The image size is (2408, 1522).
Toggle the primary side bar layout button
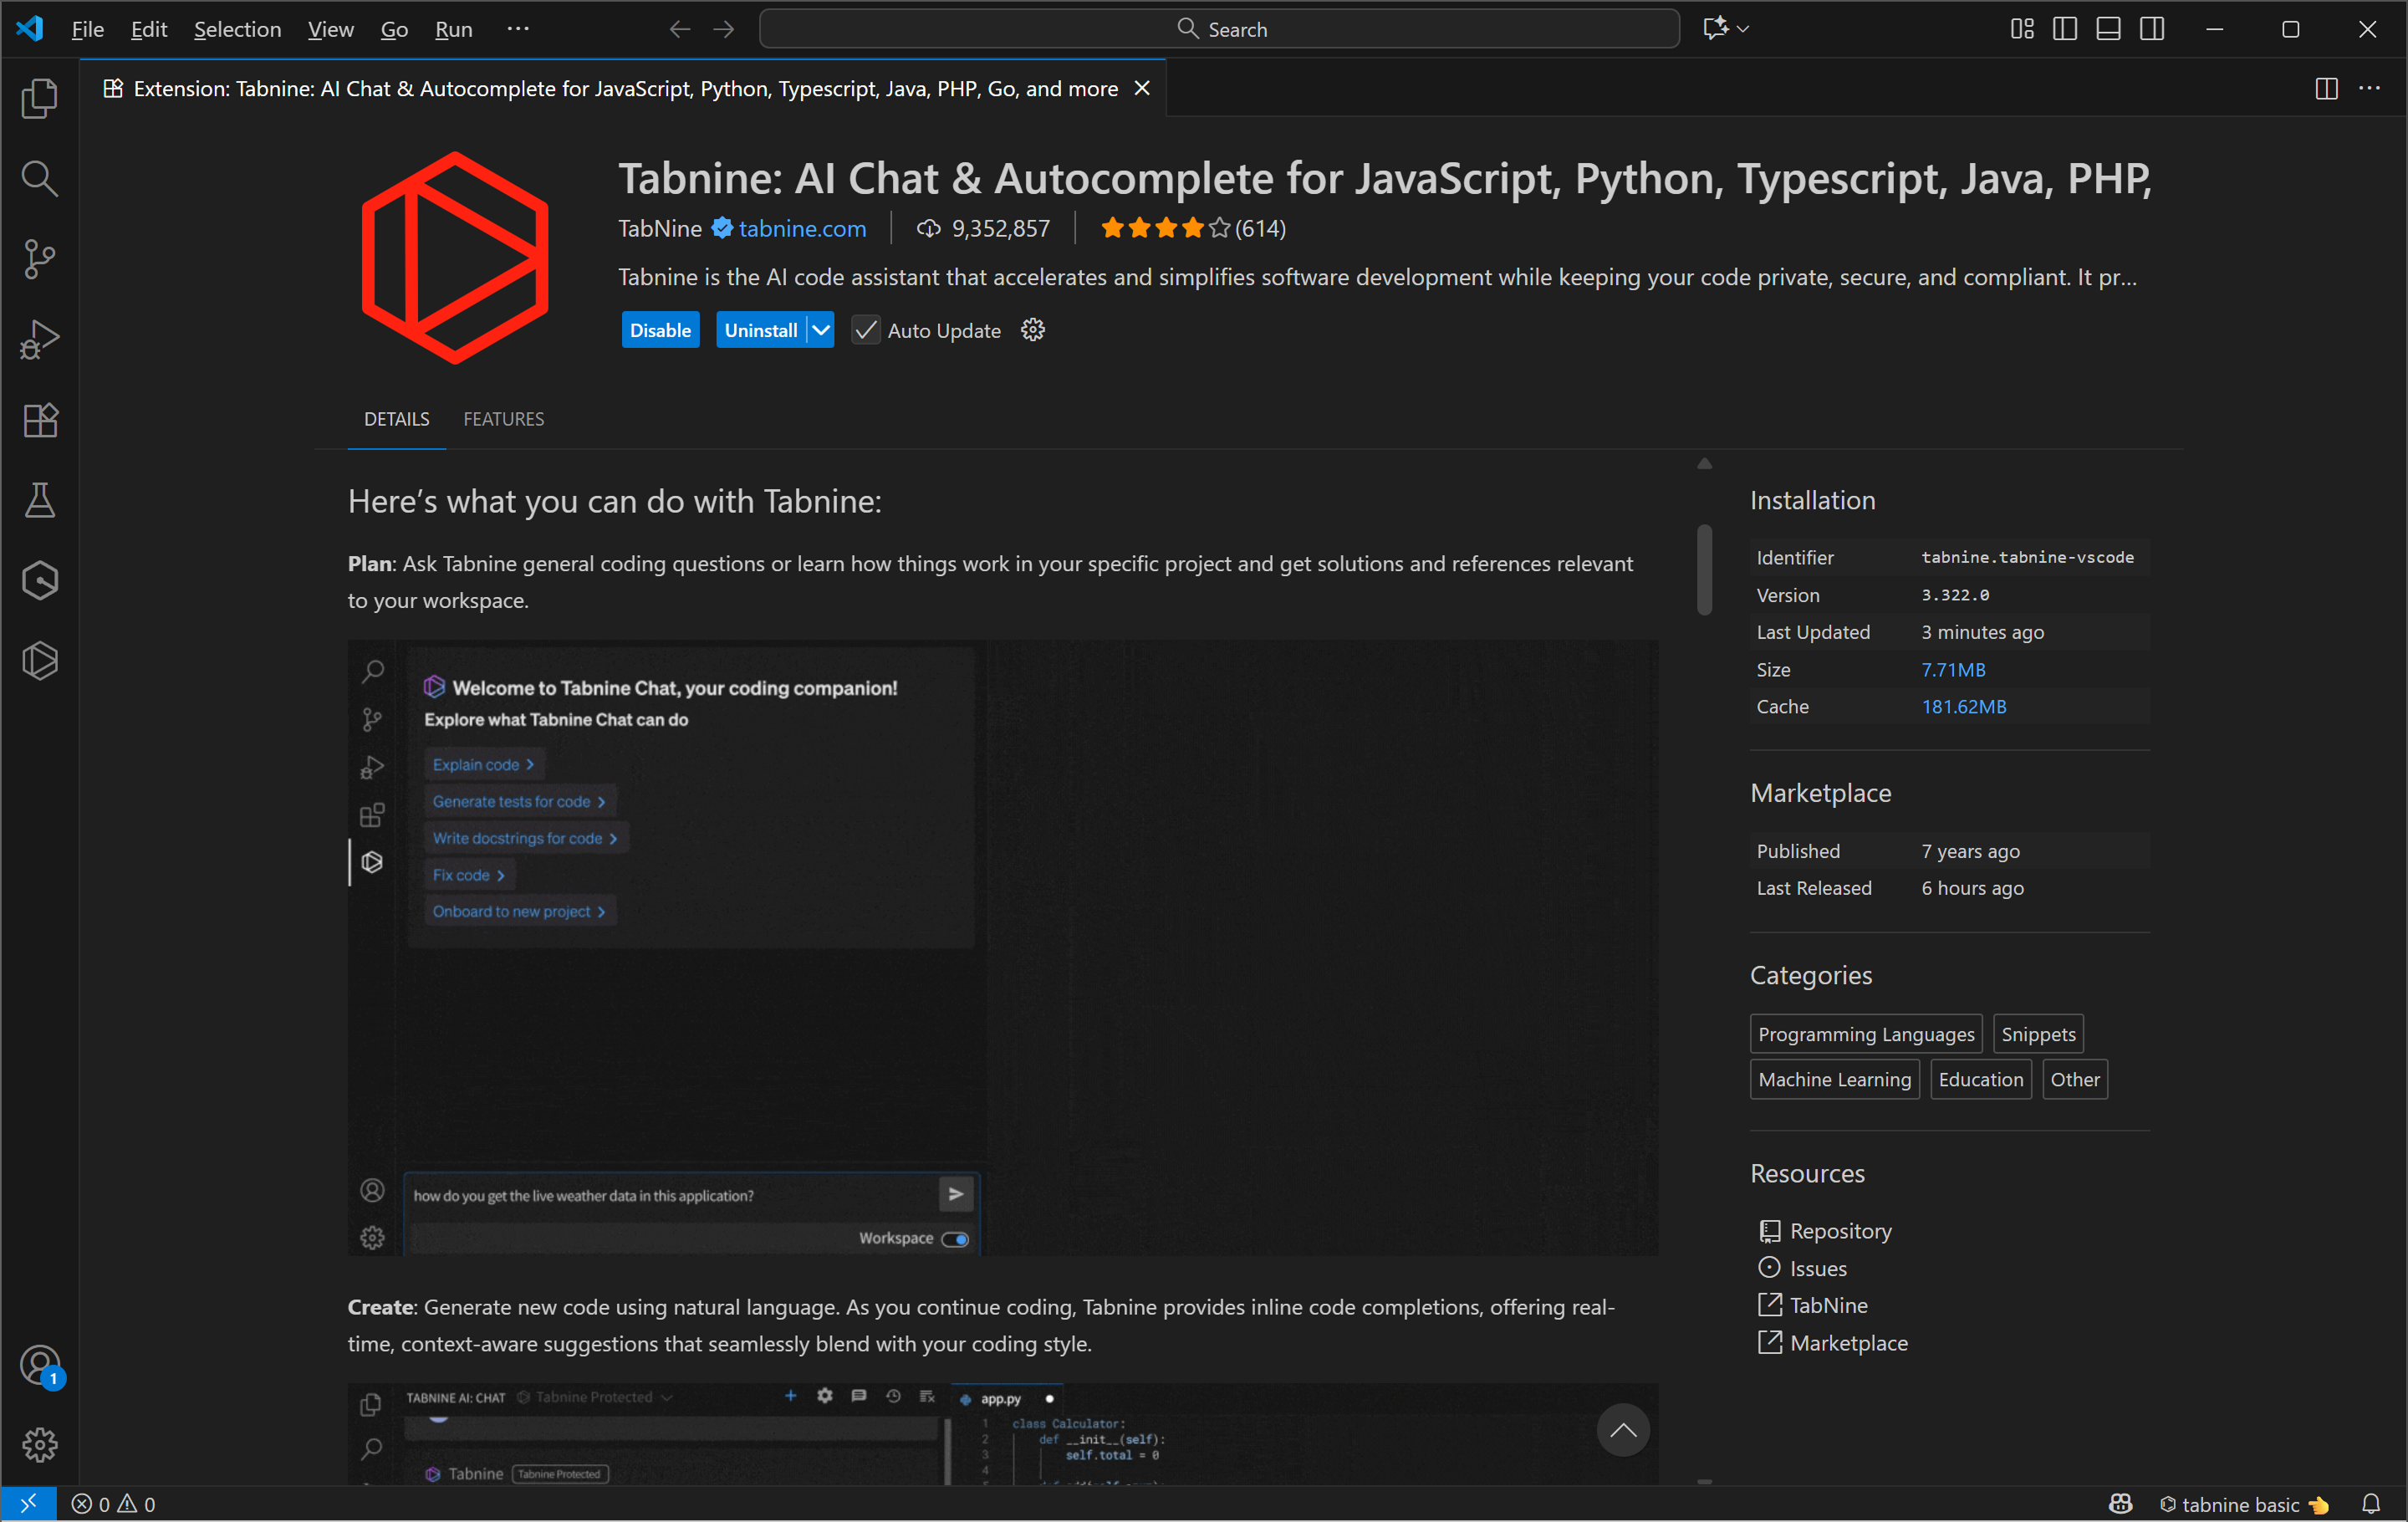2064,29
